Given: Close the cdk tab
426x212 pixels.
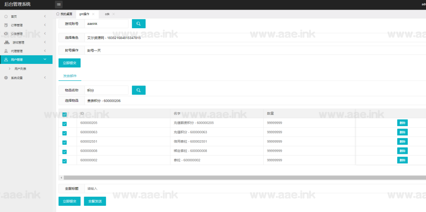Looking at the screenshot, I should pyautogui.click(x=114, y=14).
